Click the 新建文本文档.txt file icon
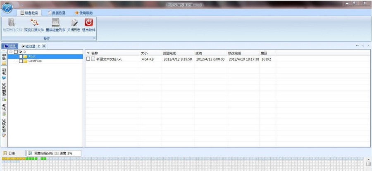Image resolution: width=372 pixels, height=171 pixels. [93, 59]
